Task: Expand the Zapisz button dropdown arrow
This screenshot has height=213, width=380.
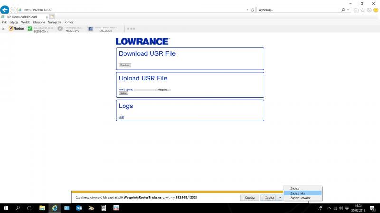Action: click(280, 197)
